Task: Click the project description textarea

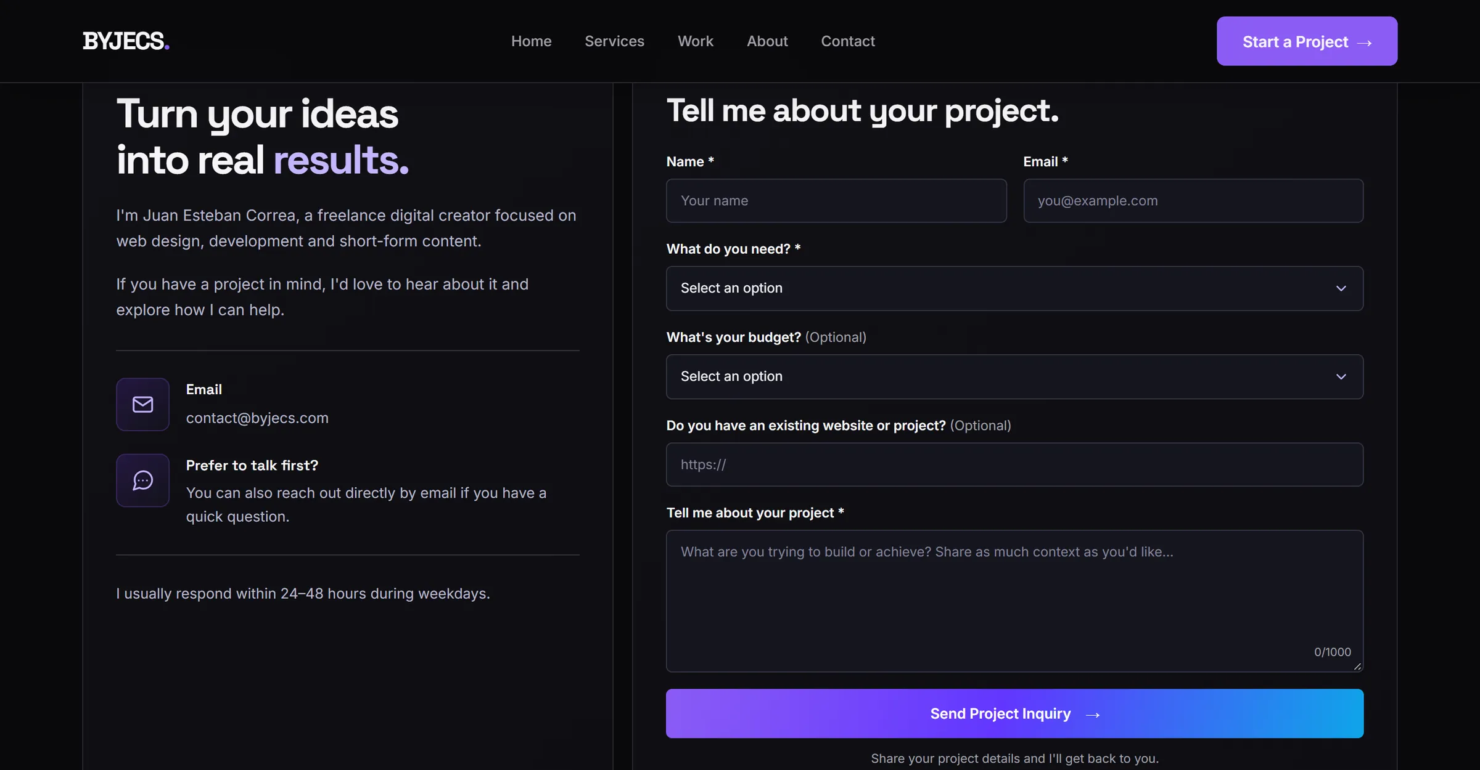Action: (1014, 601)
